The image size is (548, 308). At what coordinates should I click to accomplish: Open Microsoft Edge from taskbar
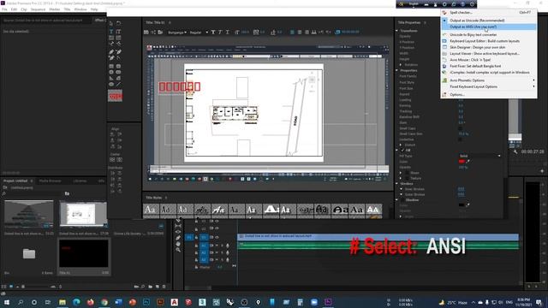coord(76,302)
